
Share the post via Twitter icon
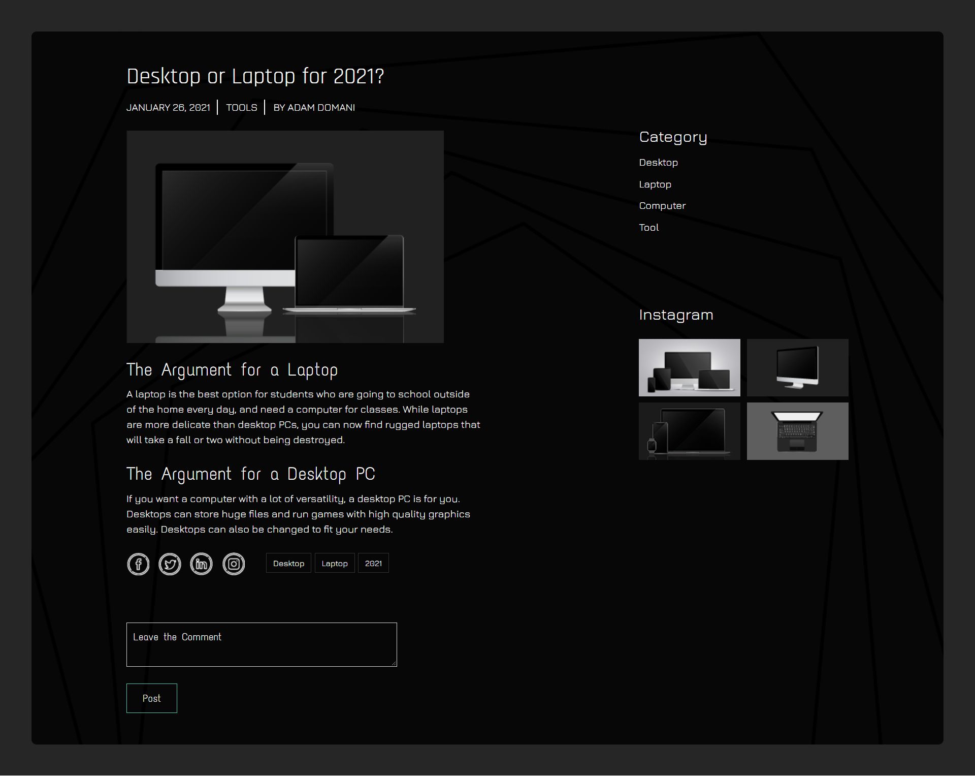[170, 564]
